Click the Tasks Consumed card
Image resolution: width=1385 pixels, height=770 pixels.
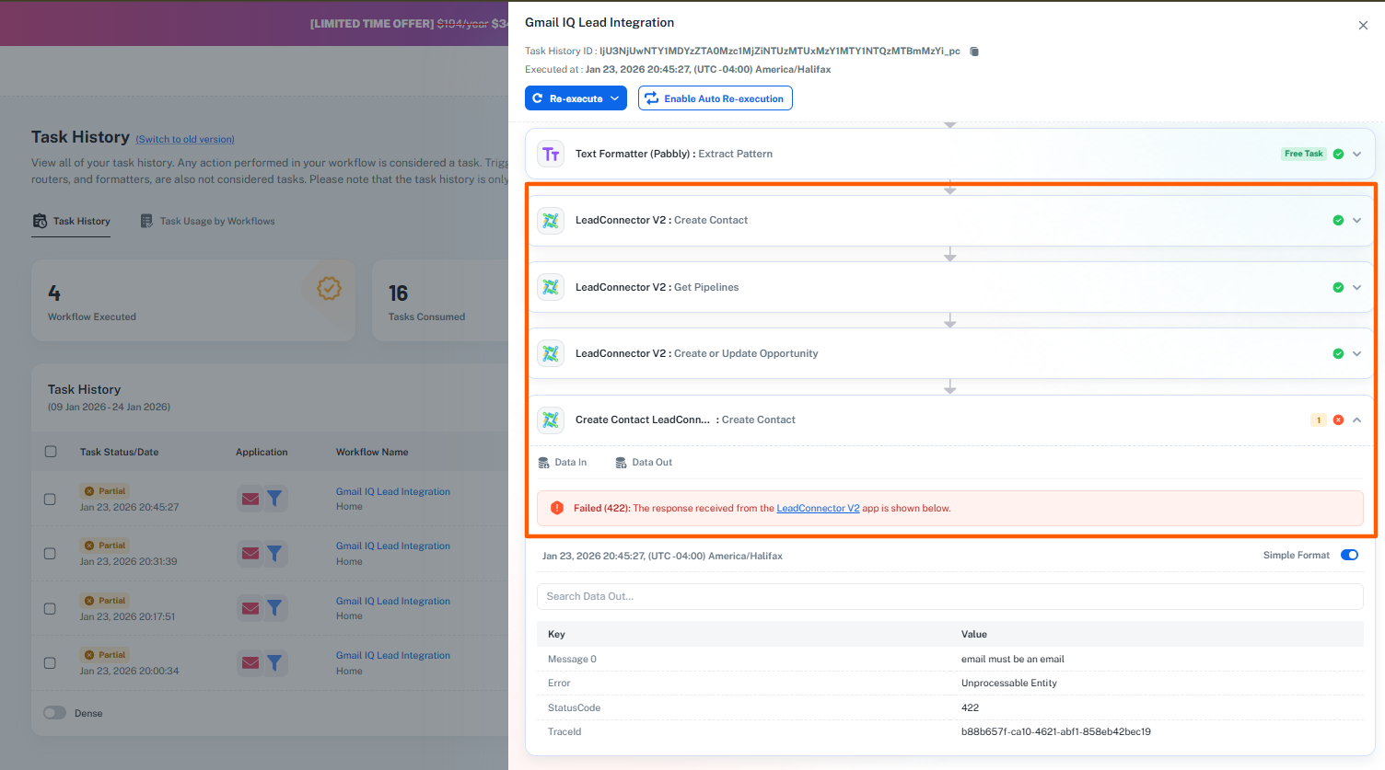(x=440, y=301)
